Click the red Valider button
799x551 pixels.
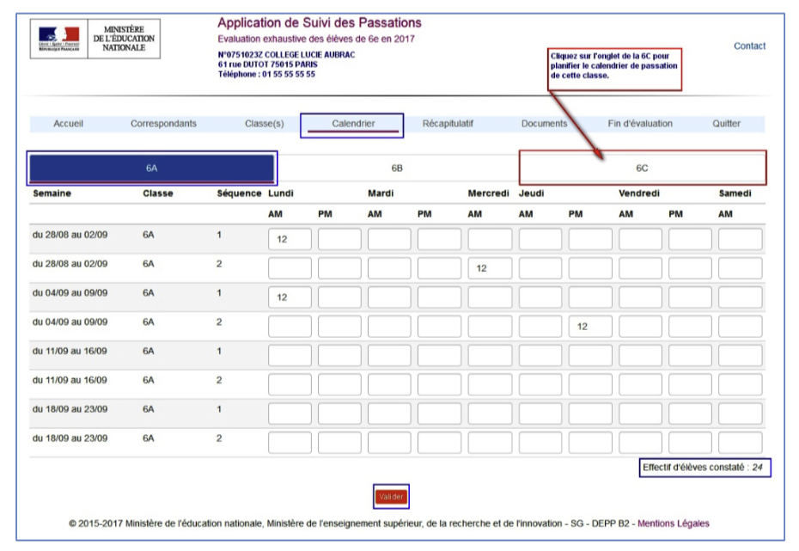[x=391, y=497]
